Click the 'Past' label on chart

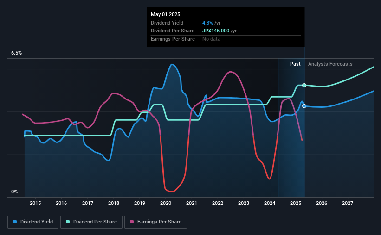pyautogui.click(x=295, y=64)
